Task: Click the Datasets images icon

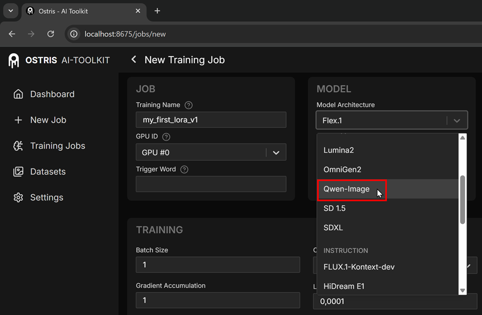Action: (x=18, y=172)
